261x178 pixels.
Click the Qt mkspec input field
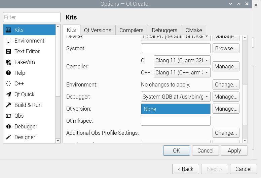[x=176, y=121]
